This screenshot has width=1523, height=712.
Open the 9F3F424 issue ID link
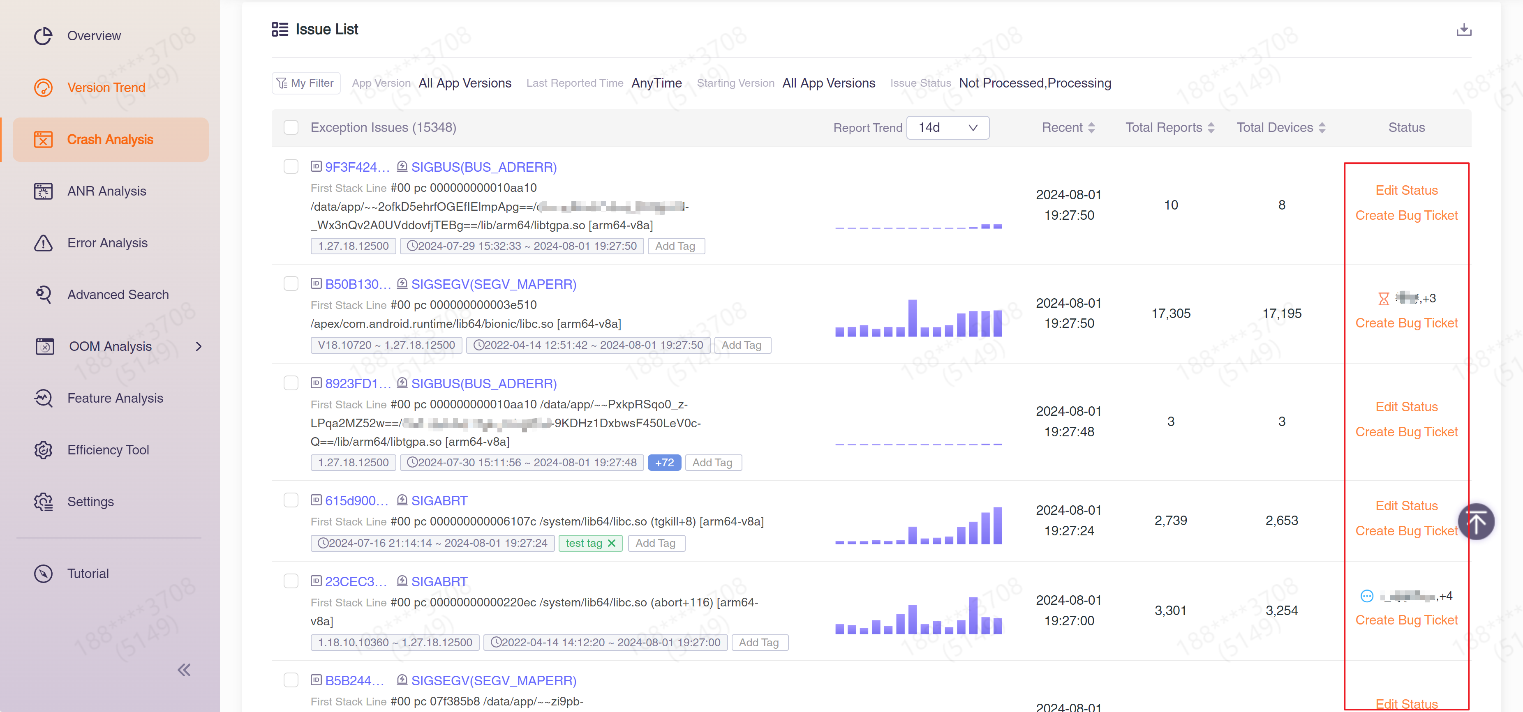[x=357, y=167]
